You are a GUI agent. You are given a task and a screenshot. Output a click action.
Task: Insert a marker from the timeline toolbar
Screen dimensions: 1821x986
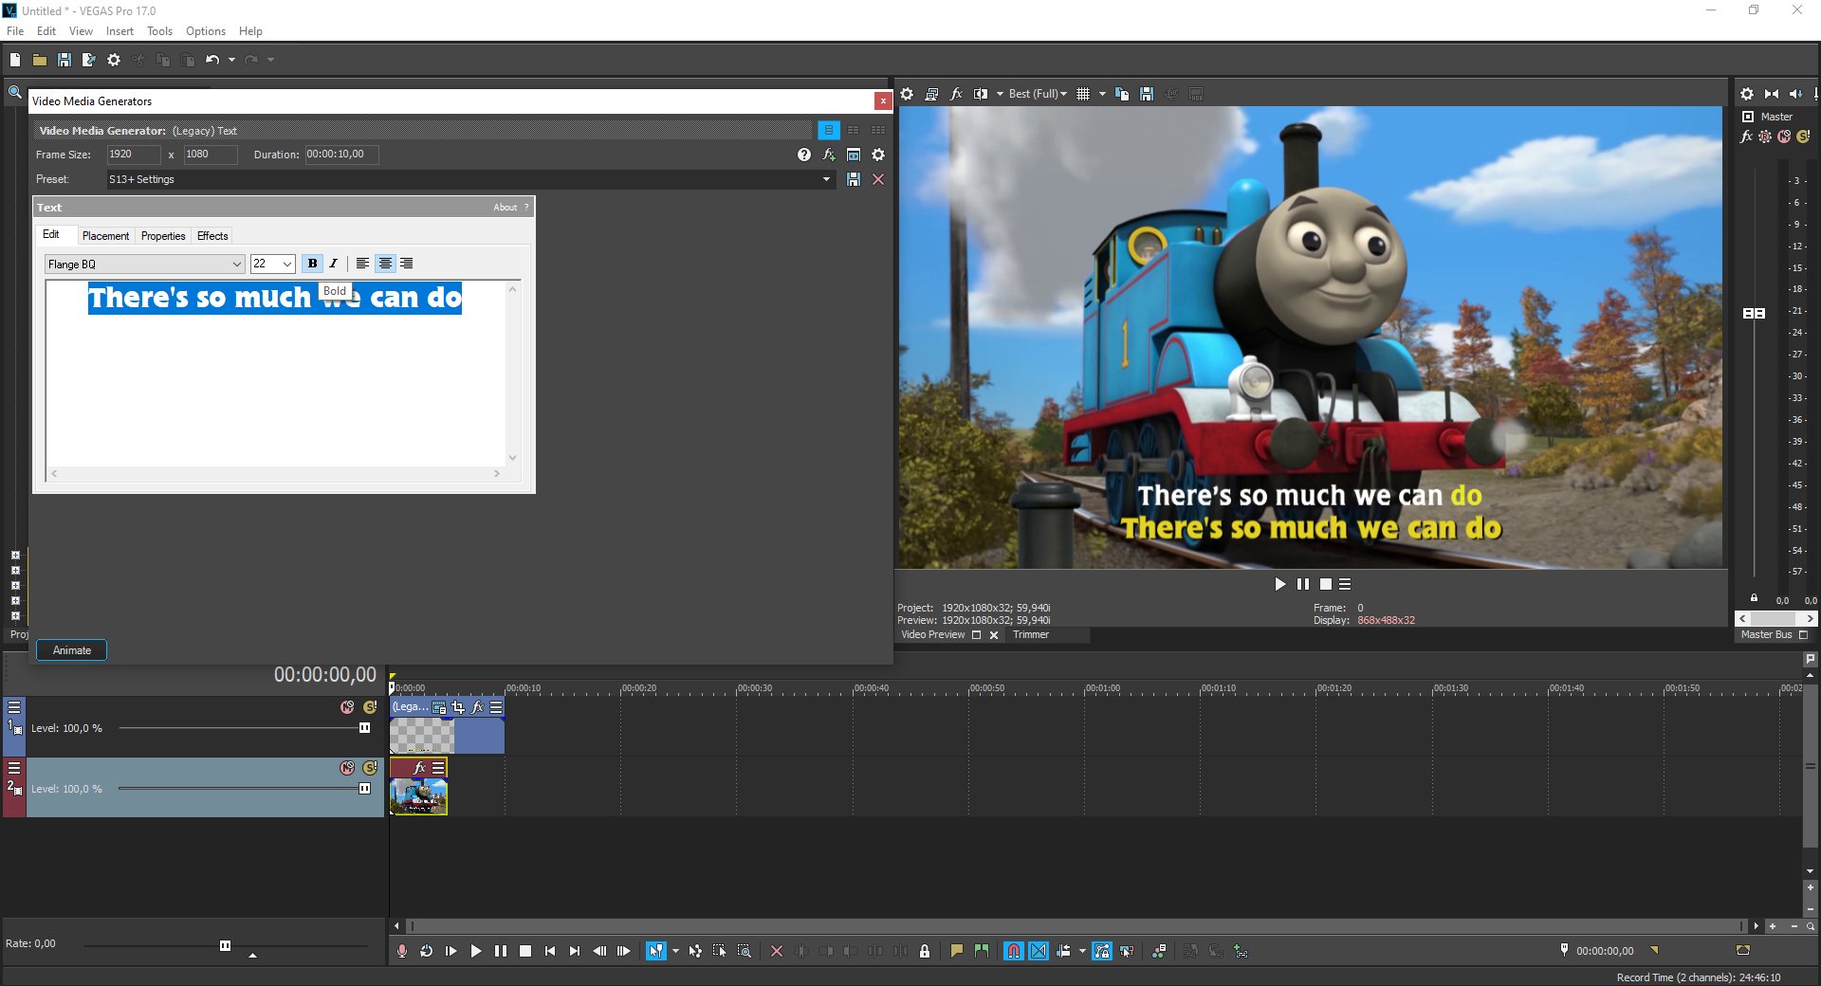(956, 951)
